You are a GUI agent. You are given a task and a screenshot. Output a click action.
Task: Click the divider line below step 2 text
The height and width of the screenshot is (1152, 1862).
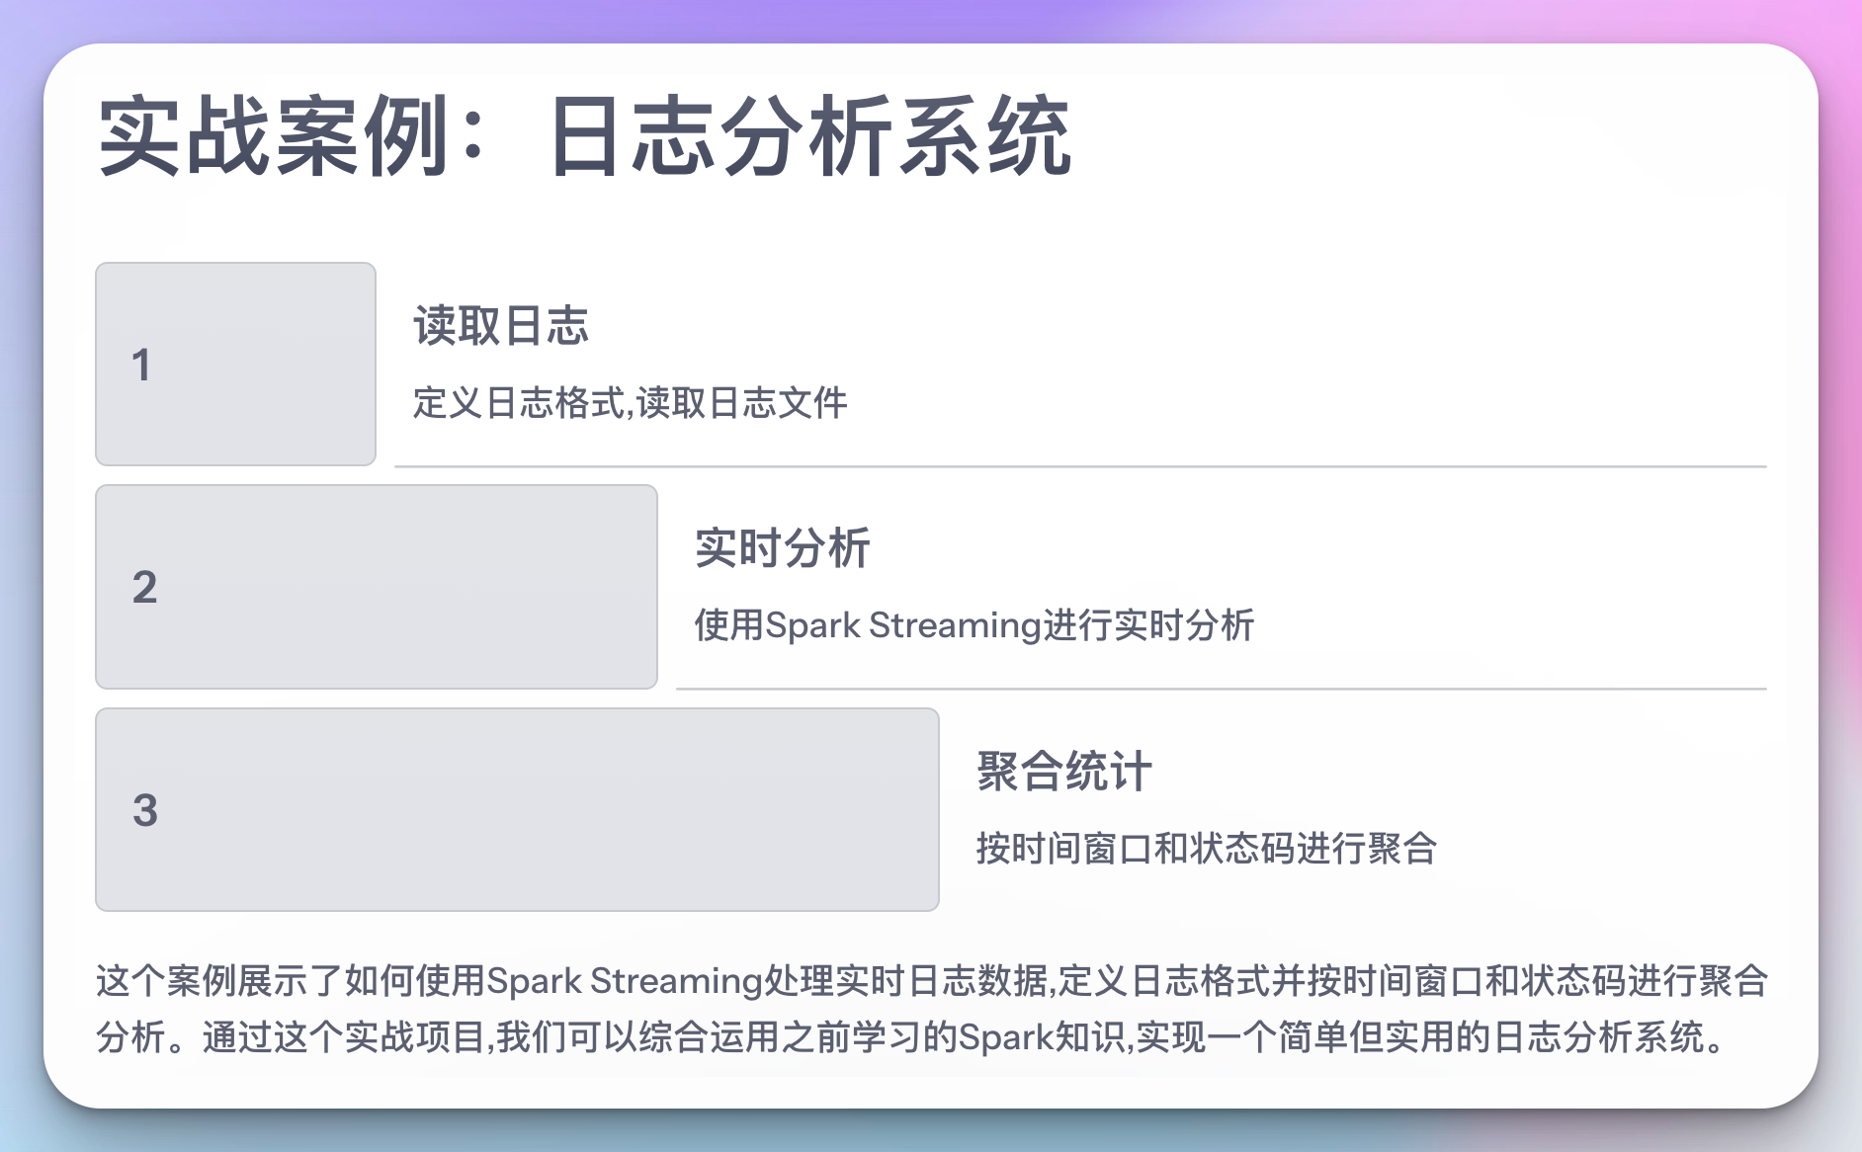coord(1222,689)
